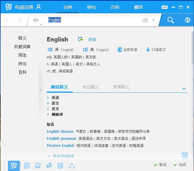The image size is (194, 171).
Task: Open the Modern English phrase link
Action: tap(61, 145)
